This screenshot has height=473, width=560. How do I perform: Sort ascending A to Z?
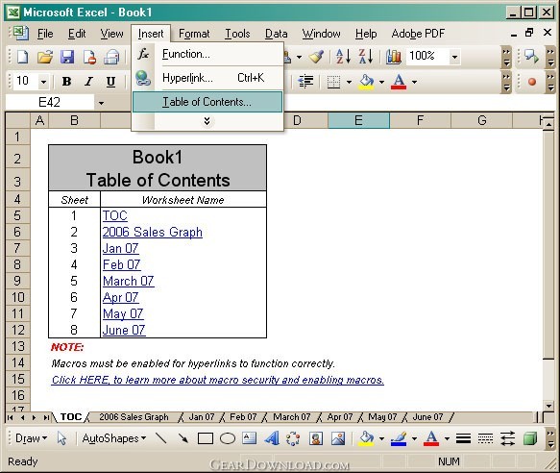pos(344,57)
